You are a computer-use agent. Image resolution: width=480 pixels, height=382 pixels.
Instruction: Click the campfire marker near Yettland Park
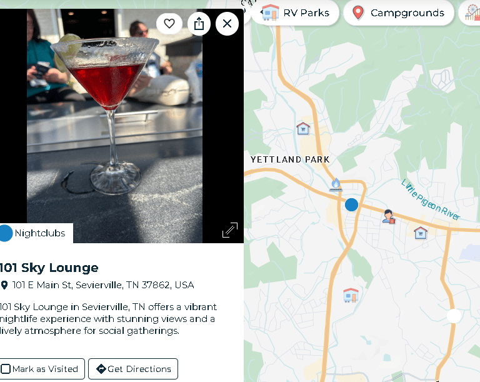(336, 184)
